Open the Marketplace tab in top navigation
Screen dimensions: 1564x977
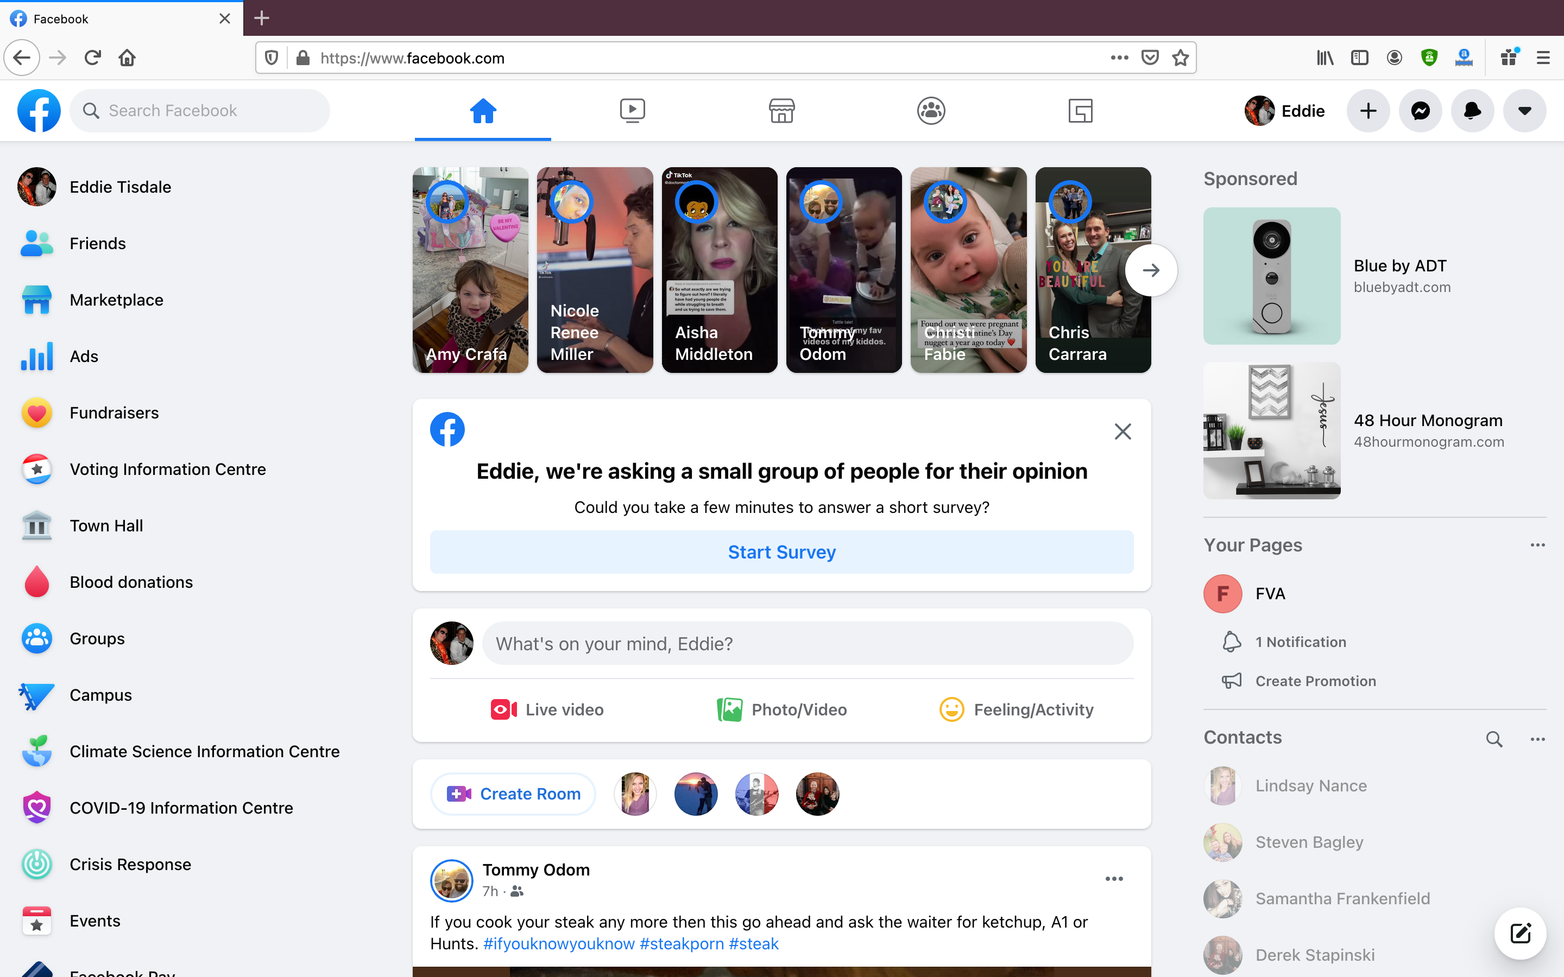tap(781, 111)
